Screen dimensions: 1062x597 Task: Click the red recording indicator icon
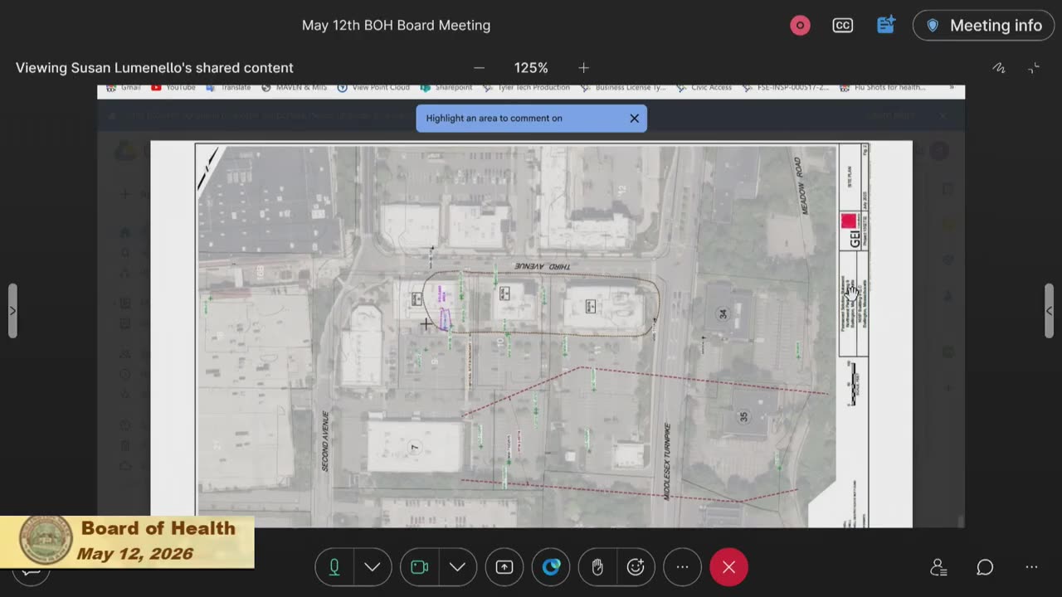(800, 26)
